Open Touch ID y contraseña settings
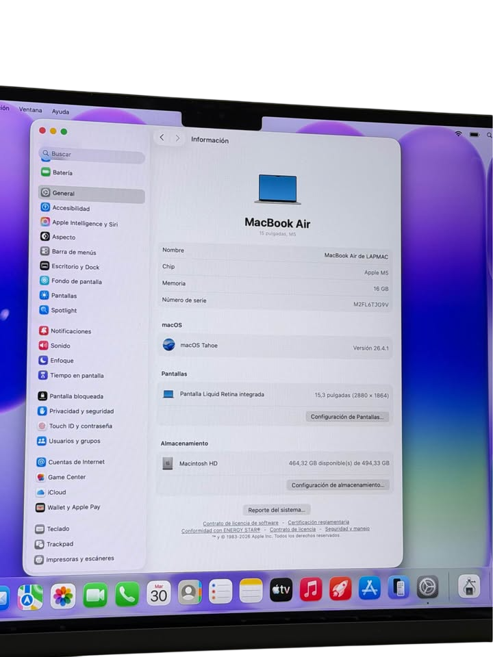493x657 pixels. [x=75, y=426]
